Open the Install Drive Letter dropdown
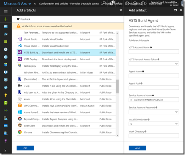Image resolution: width=185 pixels, height=155 pixels. pos(154,124)
